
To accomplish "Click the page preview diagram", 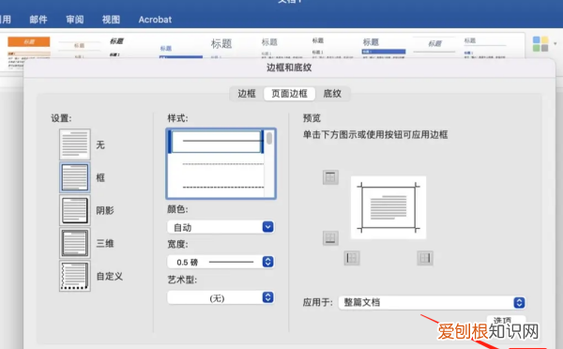I will click(388, 207).
